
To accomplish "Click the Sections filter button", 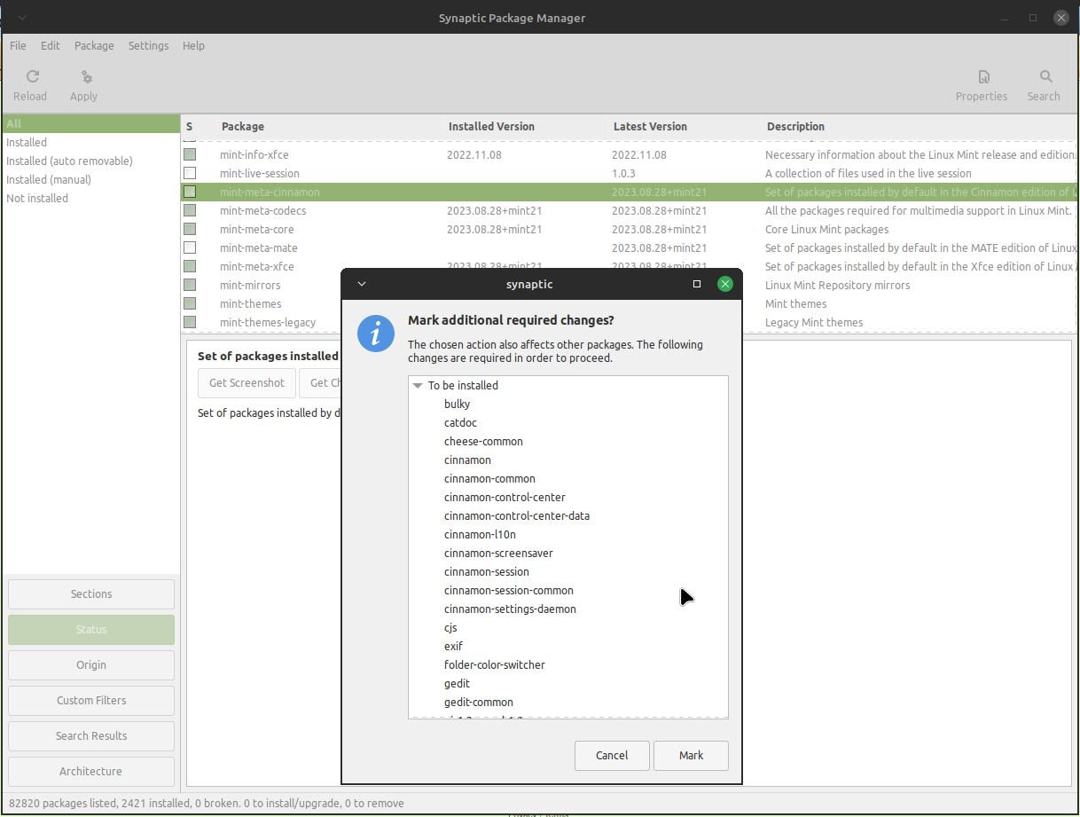I will point(91,594).
